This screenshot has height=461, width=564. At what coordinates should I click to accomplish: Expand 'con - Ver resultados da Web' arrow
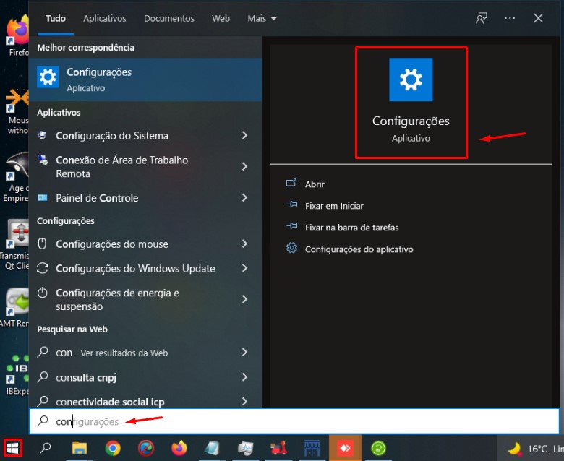(x=244, y=352)
